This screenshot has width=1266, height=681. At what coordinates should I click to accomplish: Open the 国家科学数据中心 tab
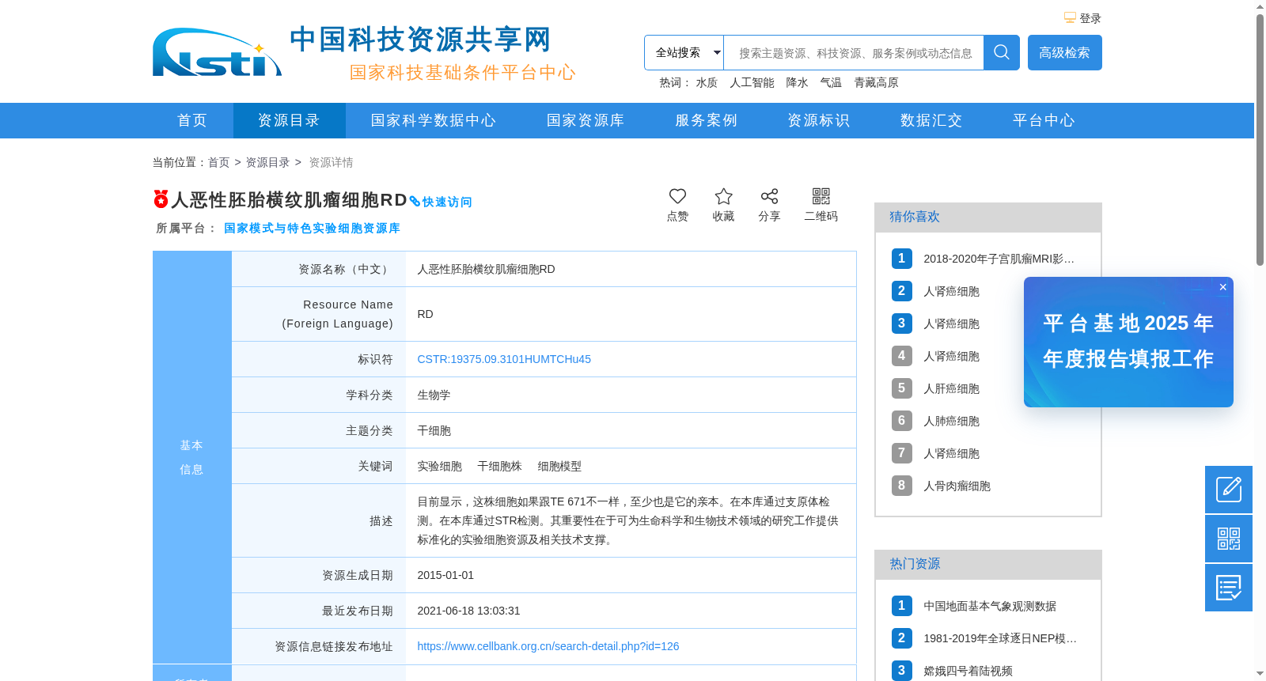point(434,120)
